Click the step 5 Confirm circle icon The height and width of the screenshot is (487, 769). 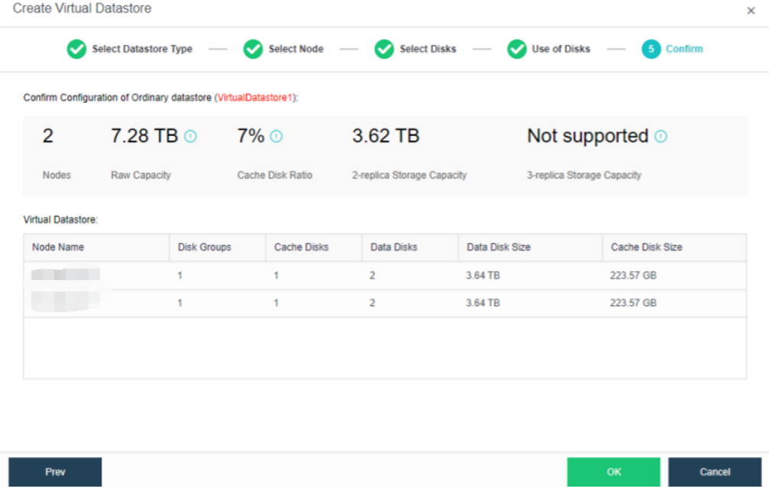[x=651, y=49]
